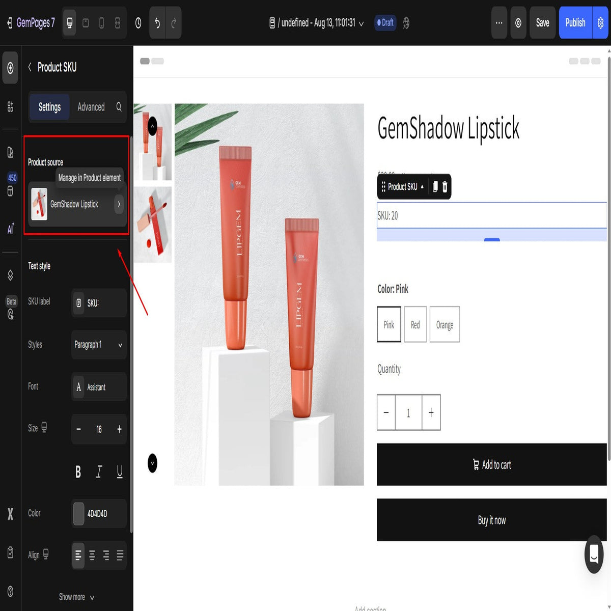The height and width of the screenshot is (611, 611).
Task: Duplicate the Product SKU element
Action: click(x=435, y=187)
